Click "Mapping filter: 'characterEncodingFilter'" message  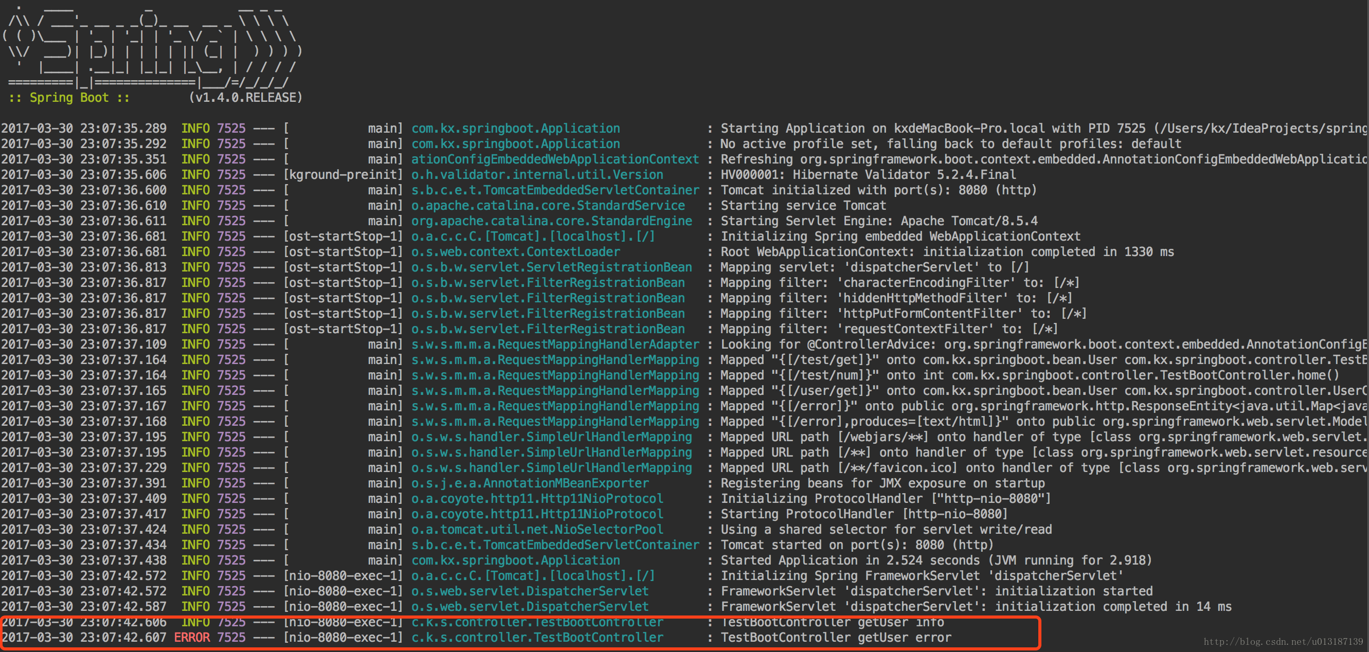tap(900, 283)
